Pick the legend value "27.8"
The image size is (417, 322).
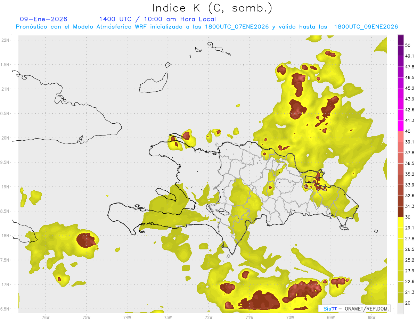click(410, 239)
